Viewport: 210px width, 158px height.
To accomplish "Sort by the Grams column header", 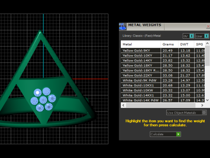I will [x=169, y=44].
